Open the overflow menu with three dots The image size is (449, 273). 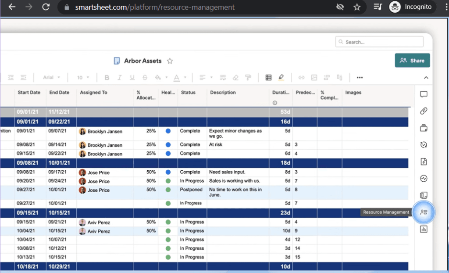[360, 78]
